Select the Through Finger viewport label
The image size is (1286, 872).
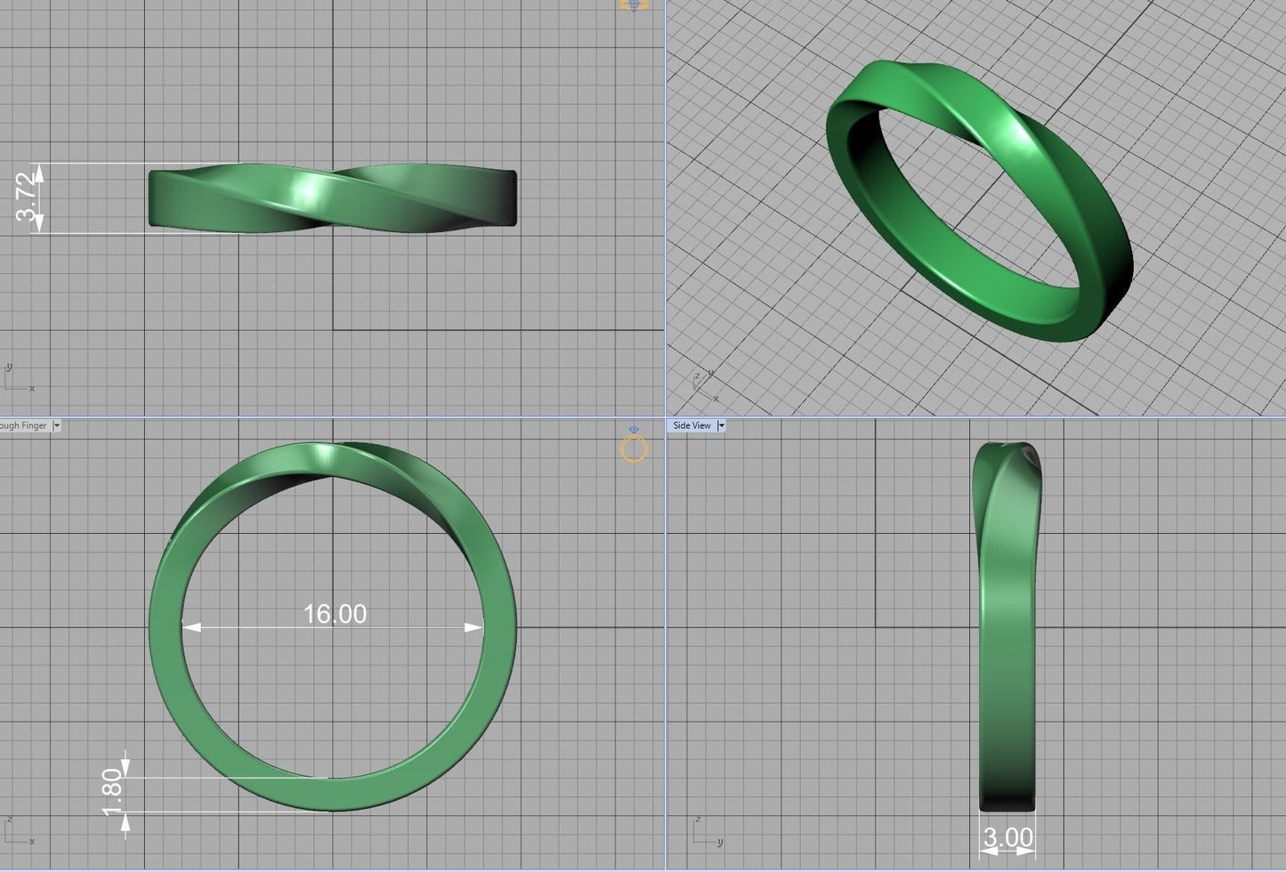tap(23, 426)
